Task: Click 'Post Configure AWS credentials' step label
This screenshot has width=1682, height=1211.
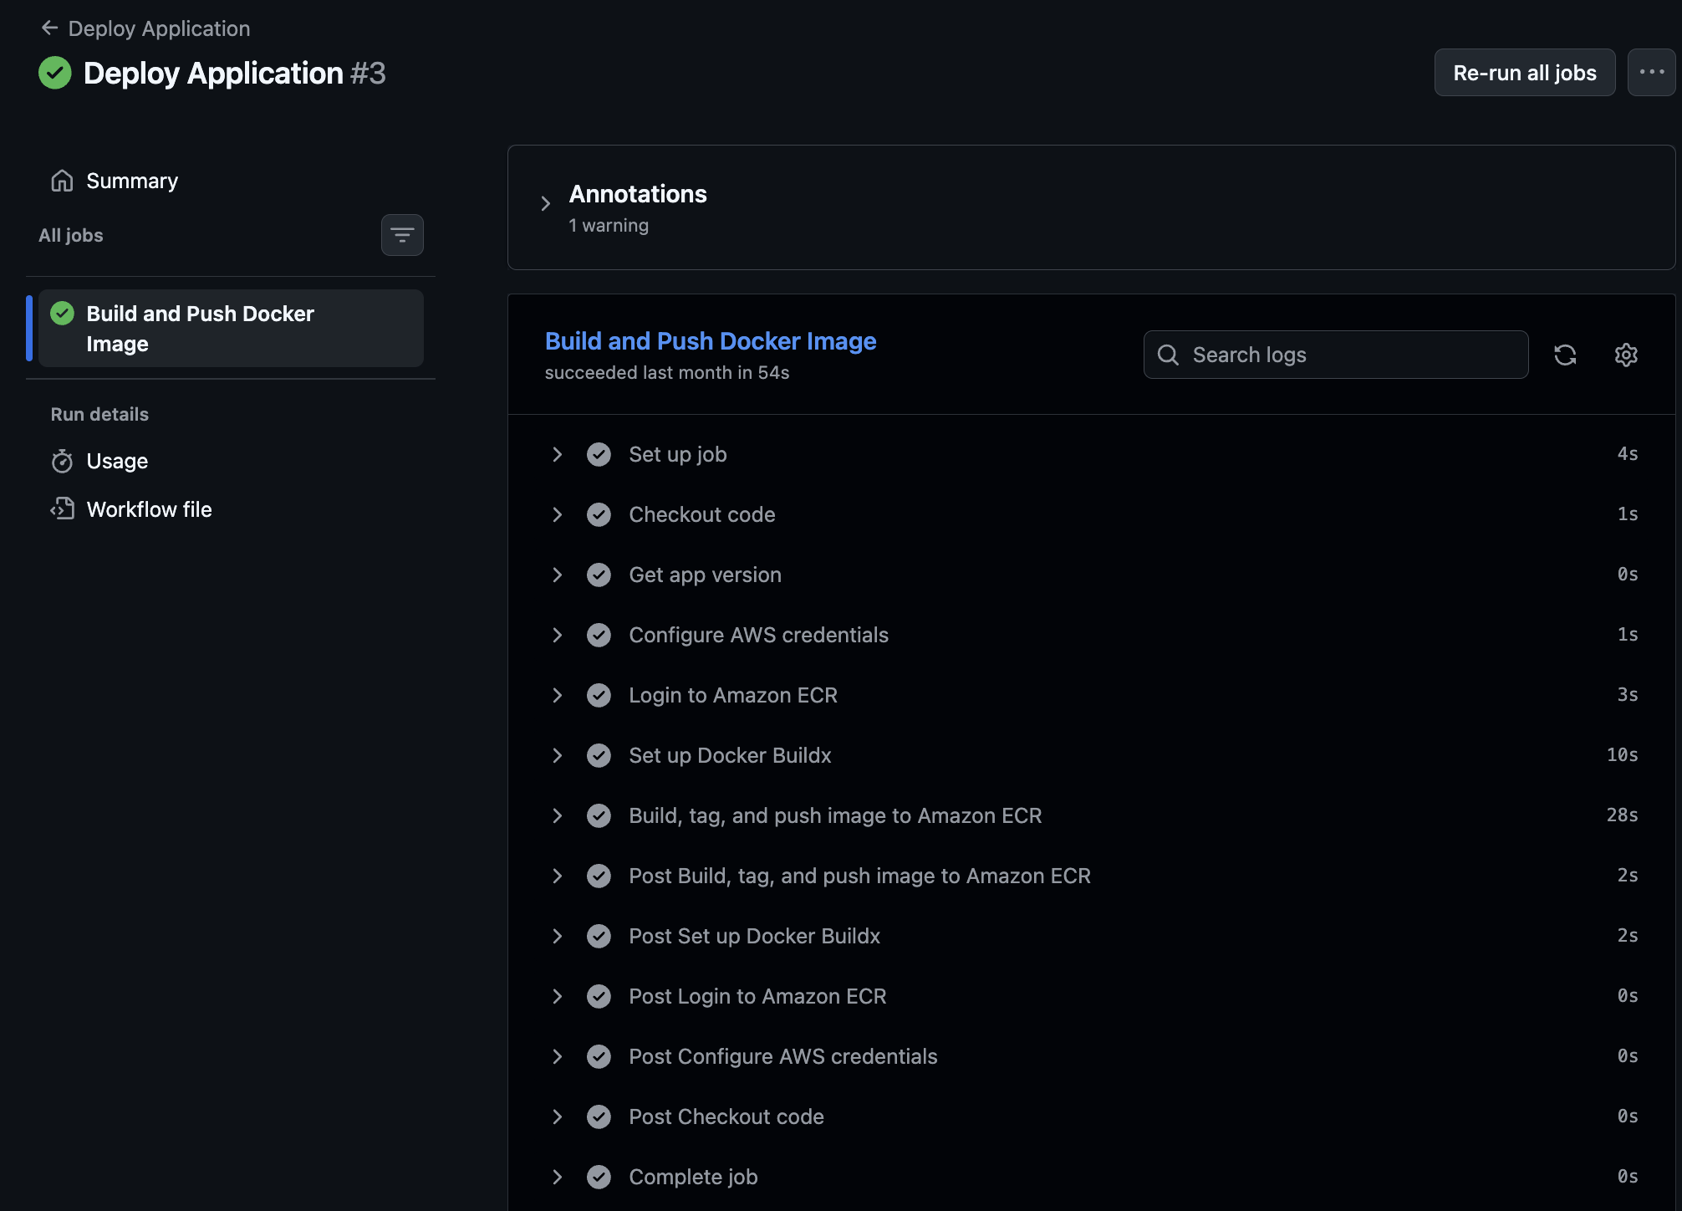Action: coord(783,1056)
